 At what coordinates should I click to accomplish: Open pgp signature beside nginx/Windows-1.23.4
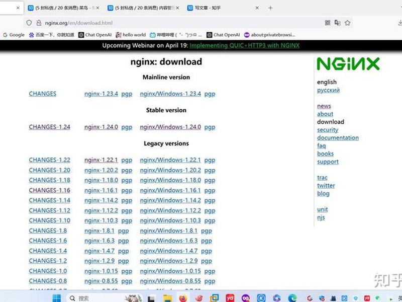[210, 94]
